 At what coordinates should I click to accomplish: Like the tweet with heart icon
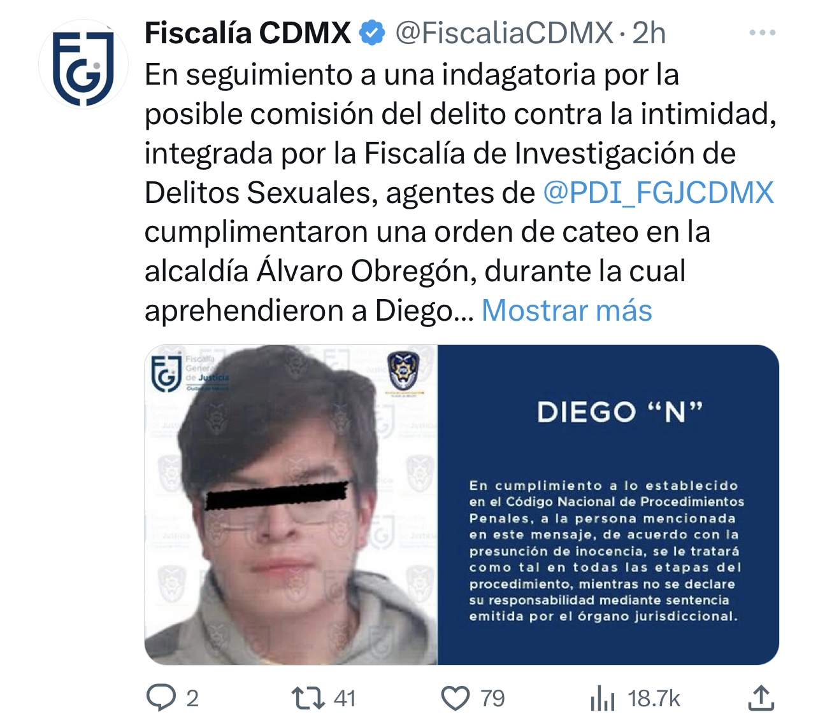pyautogui.click(x=456, y=698)
